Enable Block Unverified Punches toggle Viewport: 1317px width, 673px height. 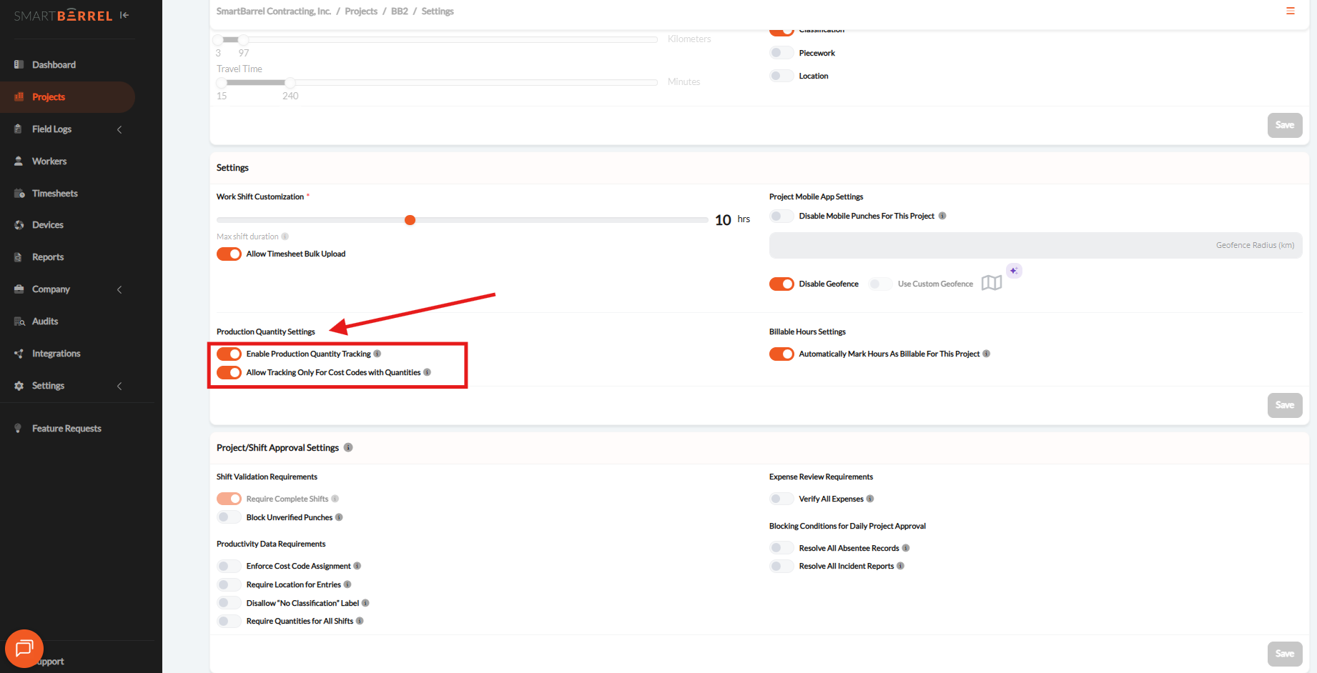point(229,517)
